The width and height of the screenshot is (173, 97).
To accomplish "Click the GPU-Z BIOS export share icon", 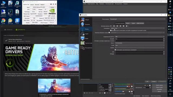I will [49, 16].
